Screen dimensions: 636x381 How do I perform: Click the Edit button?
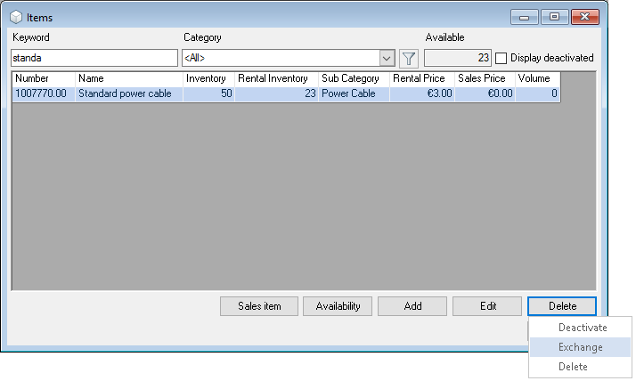tap(487, 306)
